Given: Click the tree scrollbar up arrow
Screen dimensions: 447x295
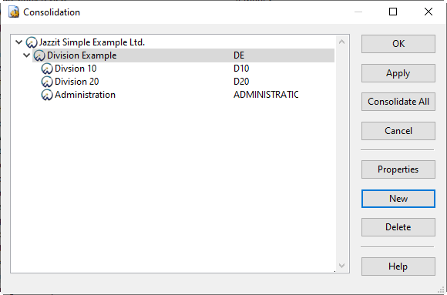Looking at the screenshot, I should 342,42.
